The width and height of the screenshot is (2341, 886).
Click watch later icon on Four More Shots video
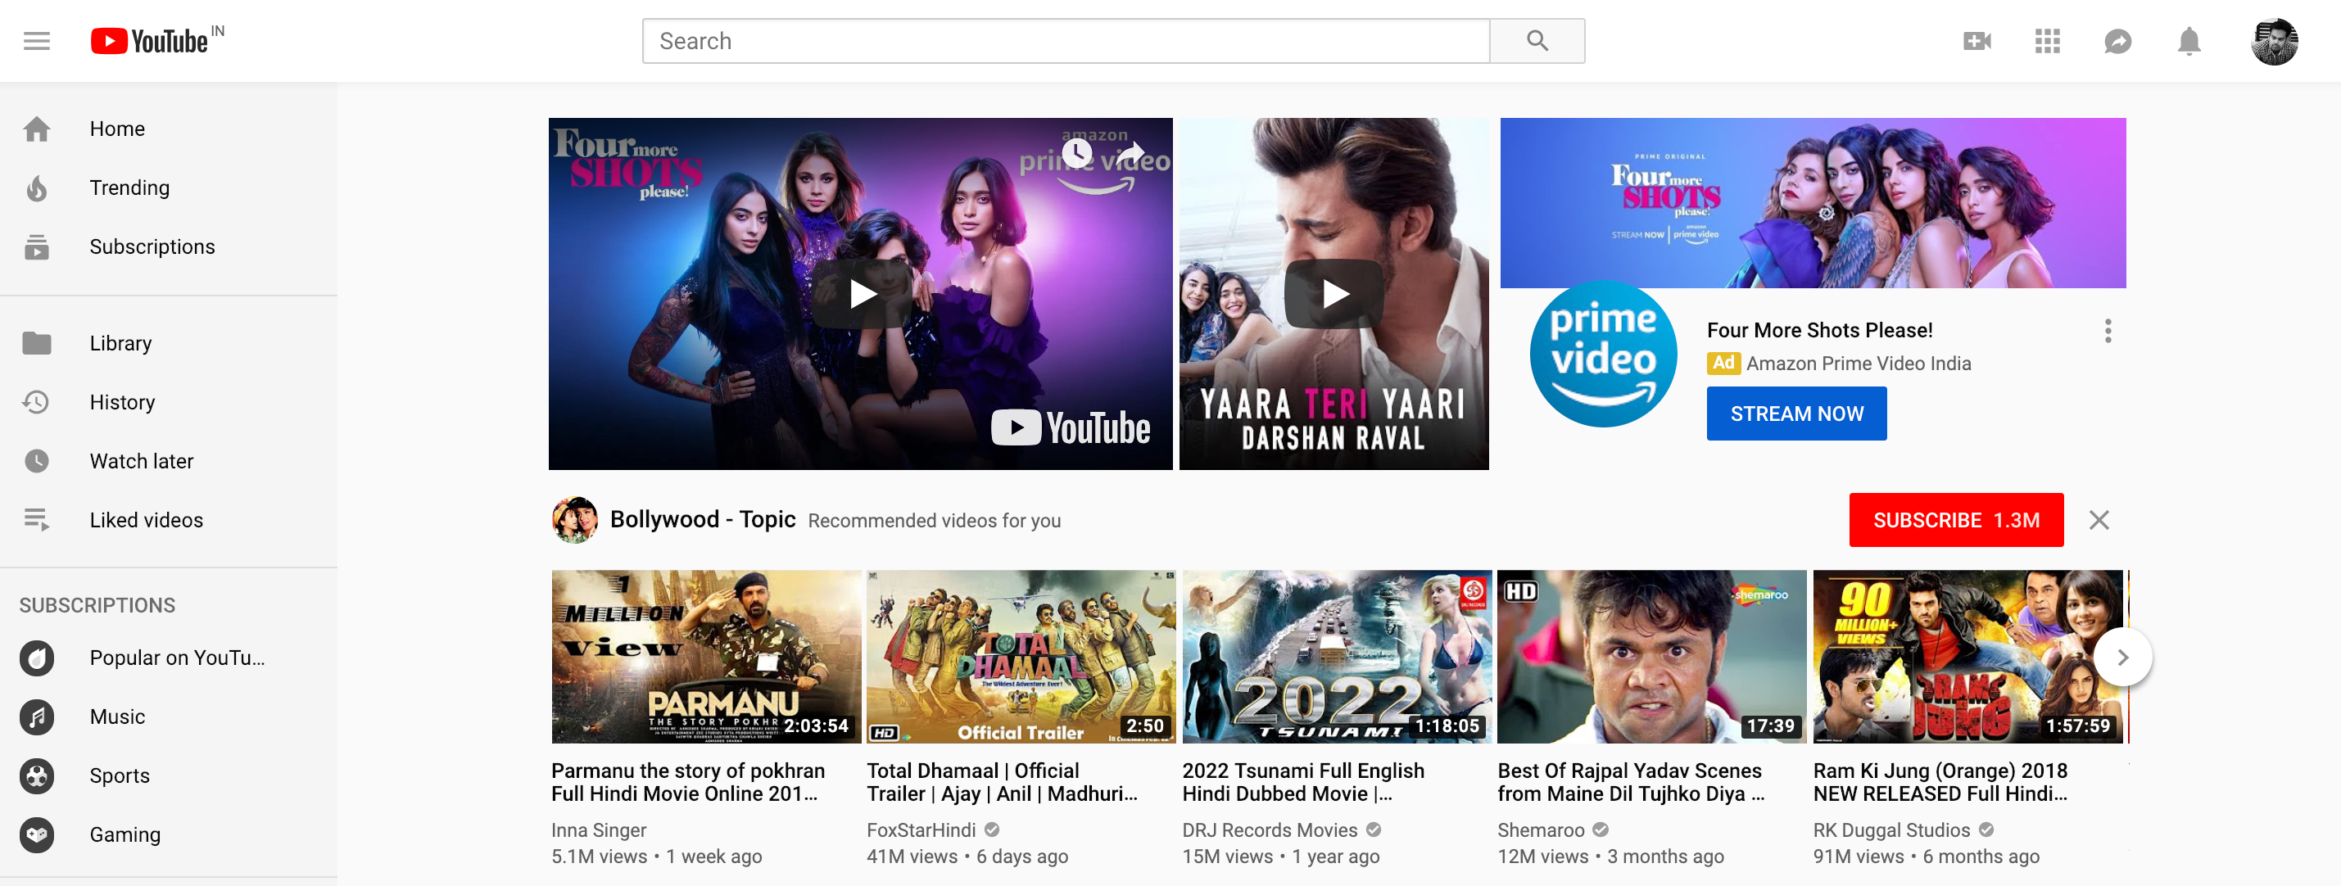pos(1077,152)
